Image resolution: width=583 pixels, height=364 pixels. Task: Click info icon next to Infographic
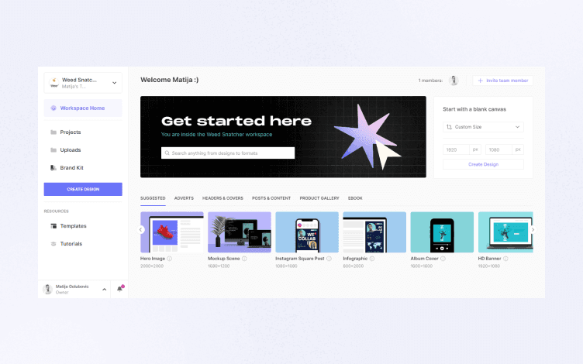[x=372, y=259]
